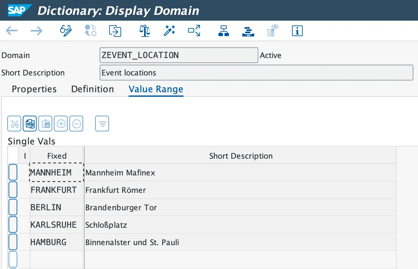418x269 pixels.
Task: Click the ZEVENT_LOCATION domain name field
Action: pos(179,55)
